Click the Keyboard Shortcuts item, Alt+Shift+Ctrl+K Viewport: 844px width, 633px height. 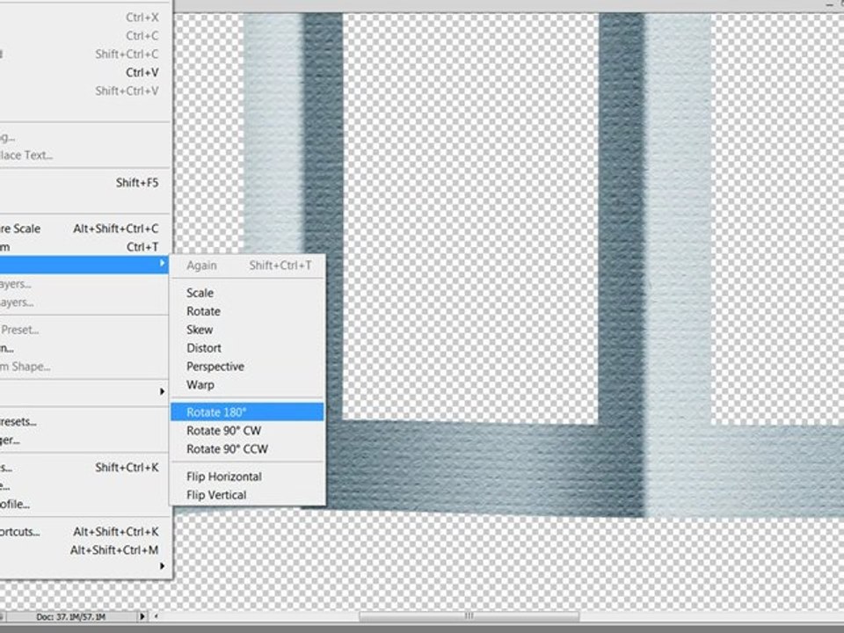(84, 531)
